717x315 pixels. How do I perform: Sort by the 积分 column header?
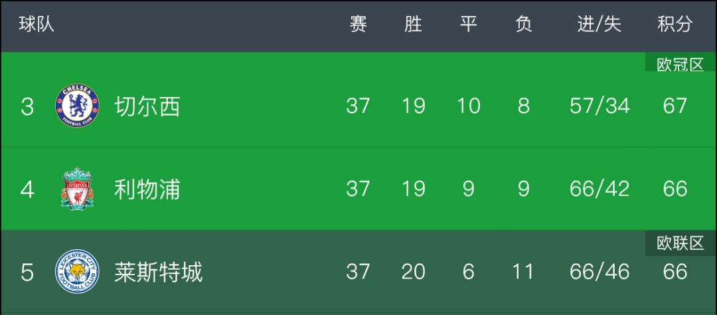click(675, 25)
